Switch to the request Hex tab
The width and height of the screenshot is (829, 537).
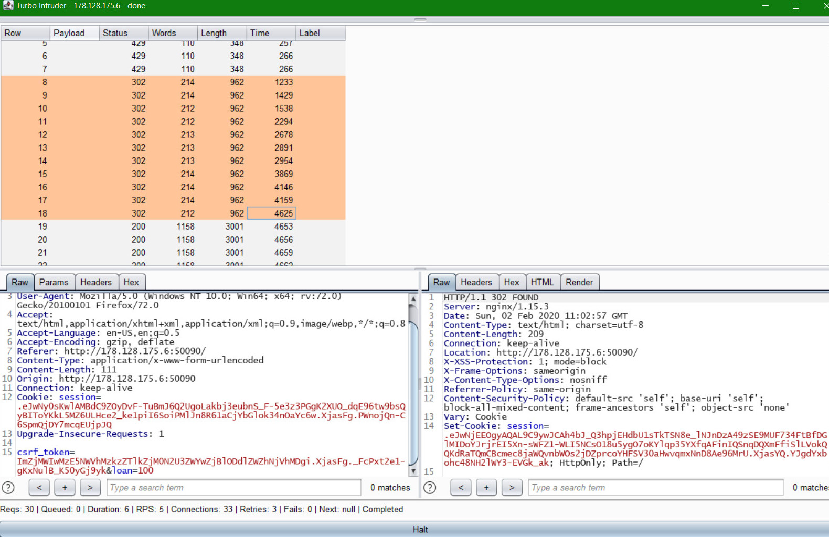coord(131,282)
